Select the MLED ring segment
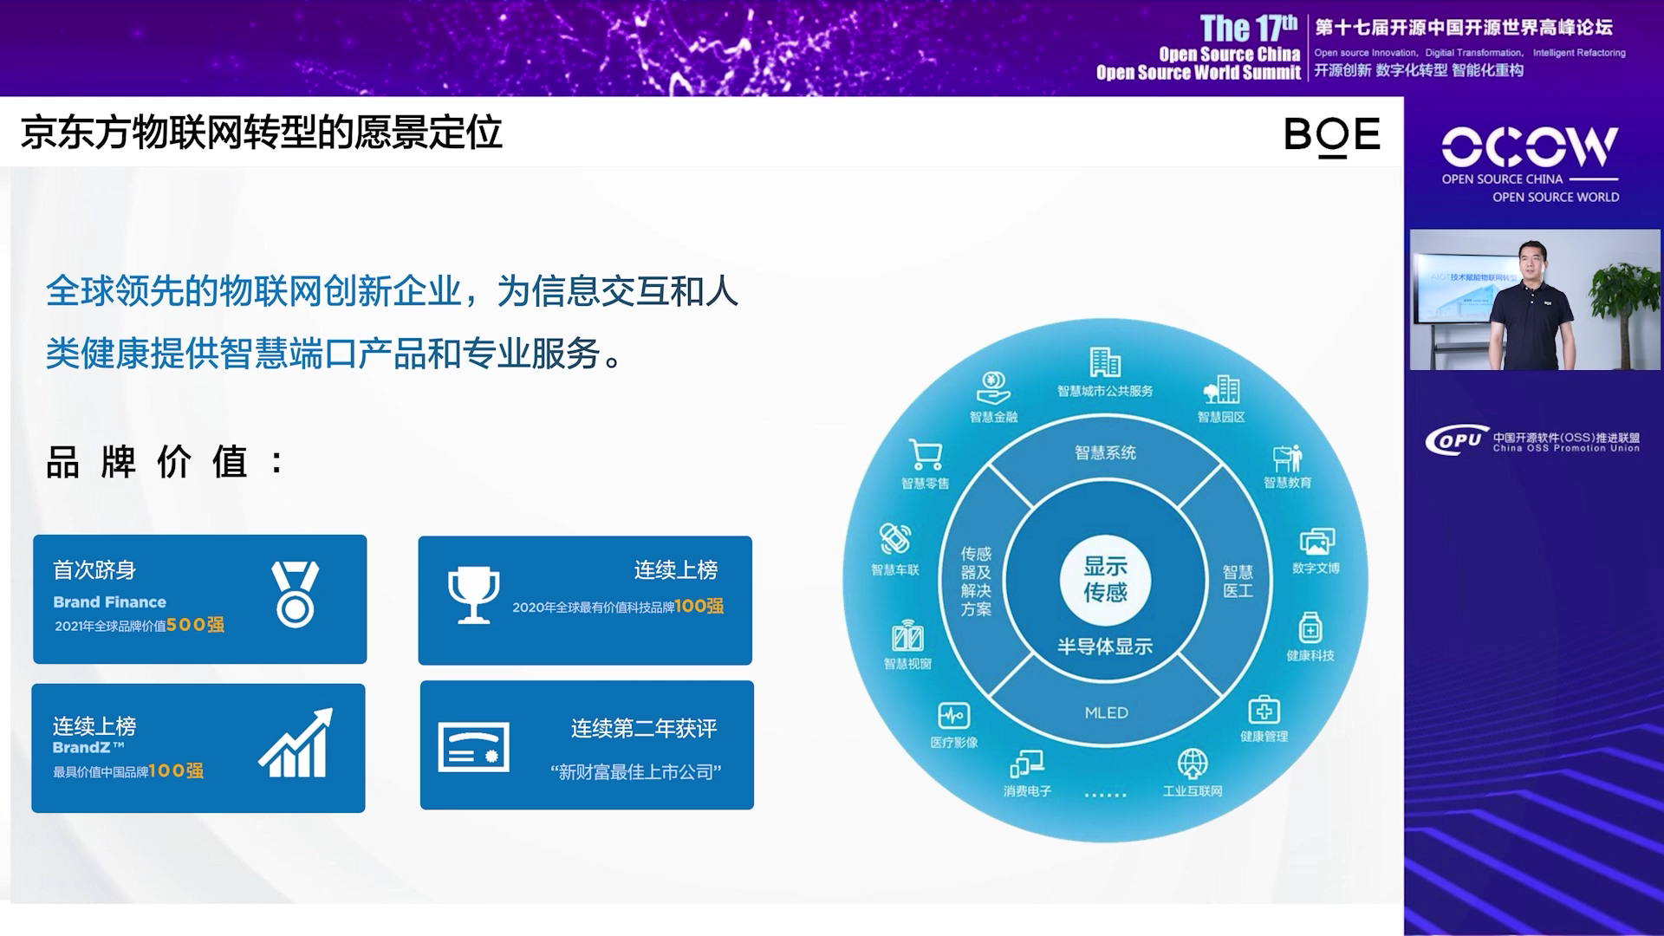1664x936 pixels. click(1106, 712)
